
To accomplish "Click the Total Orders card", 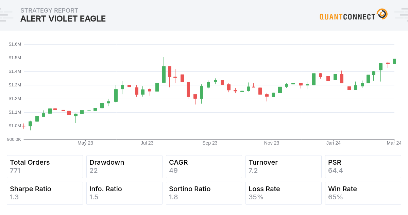I will (45, 167).
